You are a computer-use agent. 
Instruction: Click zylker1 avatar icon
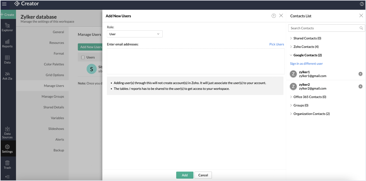tap(293, 74)
